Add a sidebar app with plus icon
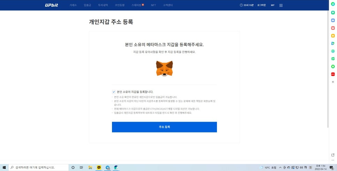The height and width of the screenshot is (171, 337). pyautogui.click(x=333, y=82)
